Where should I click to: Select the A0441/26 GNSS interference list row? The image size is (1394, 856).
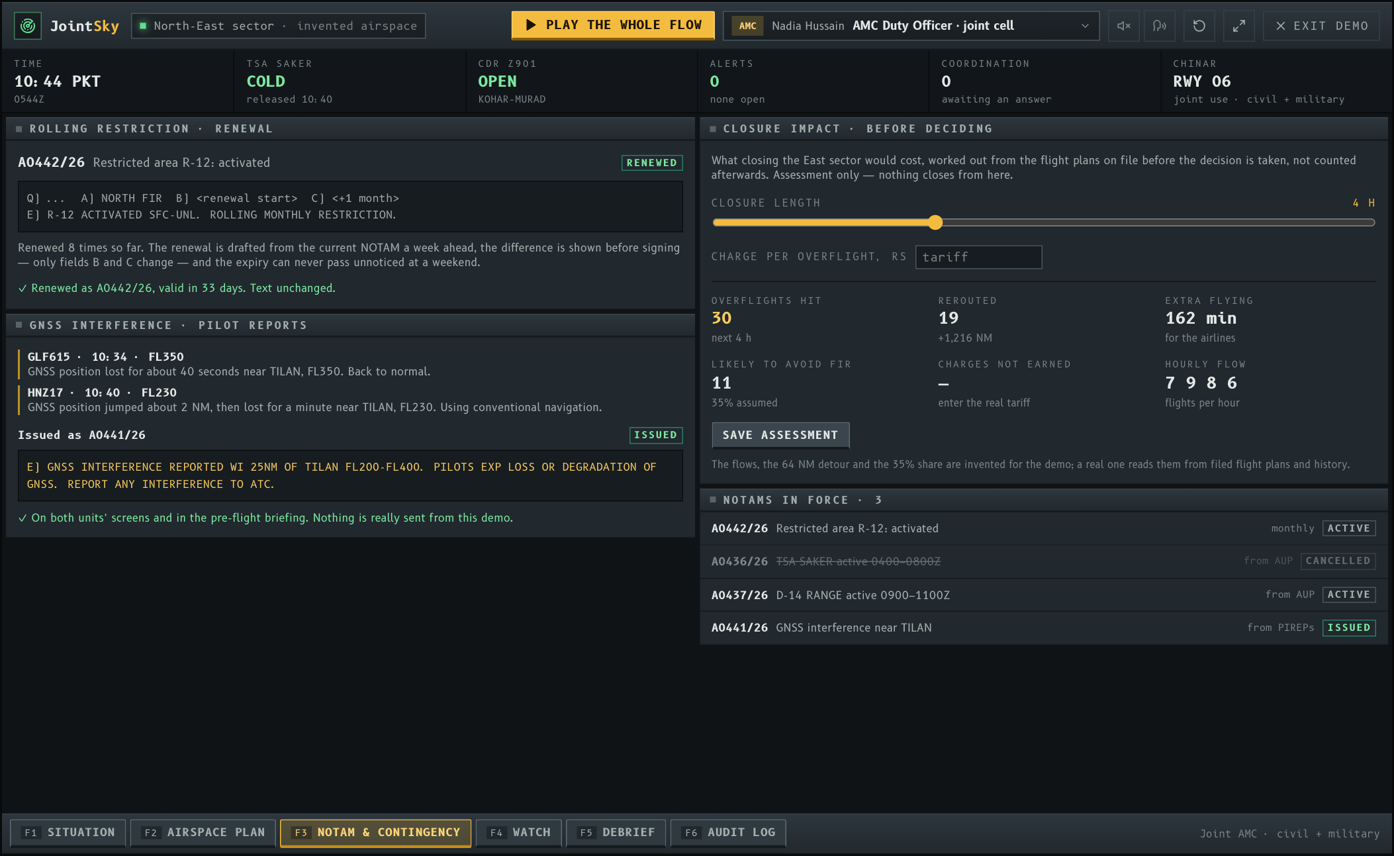1043,627
